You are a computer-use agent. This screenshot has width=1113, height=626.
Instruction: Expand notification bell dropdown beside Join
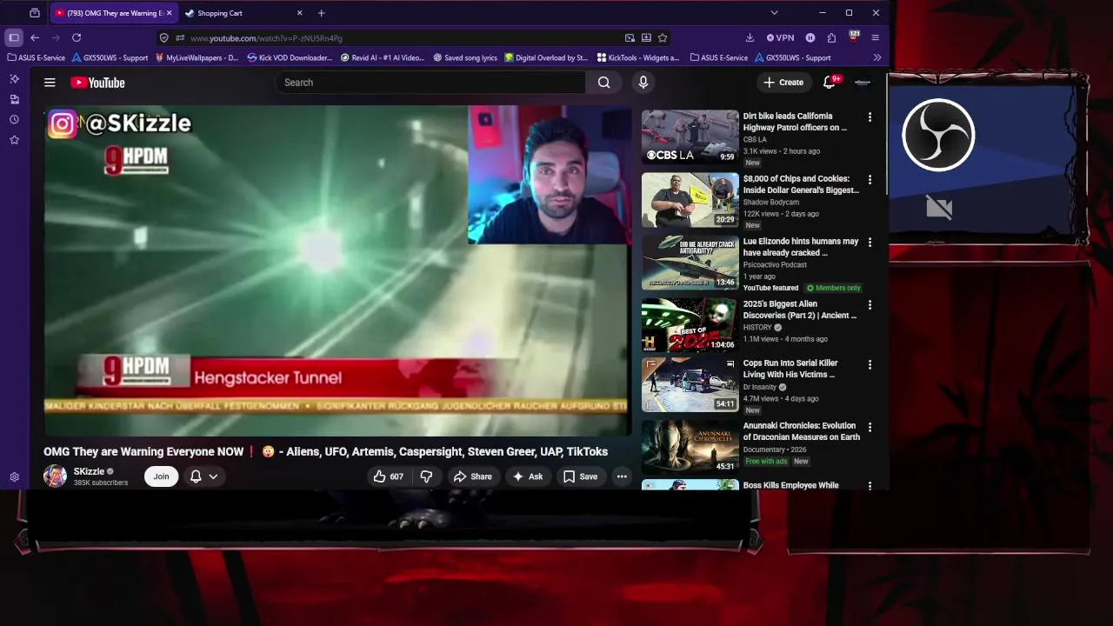point(203,476)
